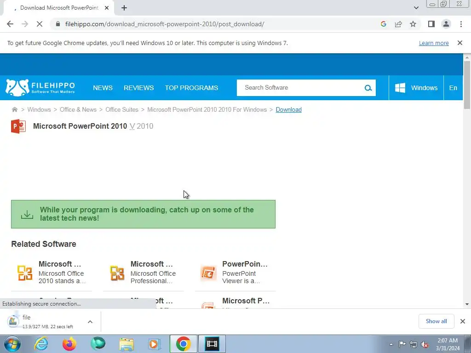The height and width of the screenshot is (353, 471).
Task: Click the page vertical scrollbar thumb
Action: coord(467,85)
